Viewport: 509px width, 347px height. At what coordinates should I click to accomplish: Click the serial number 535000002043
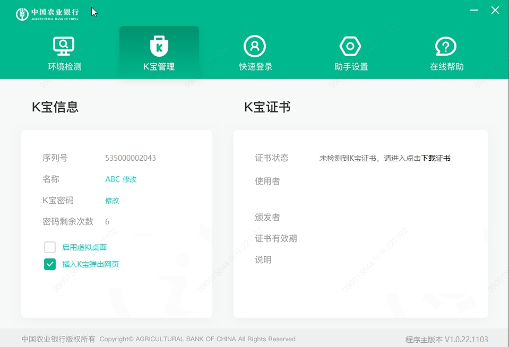(x=131, y=158)
